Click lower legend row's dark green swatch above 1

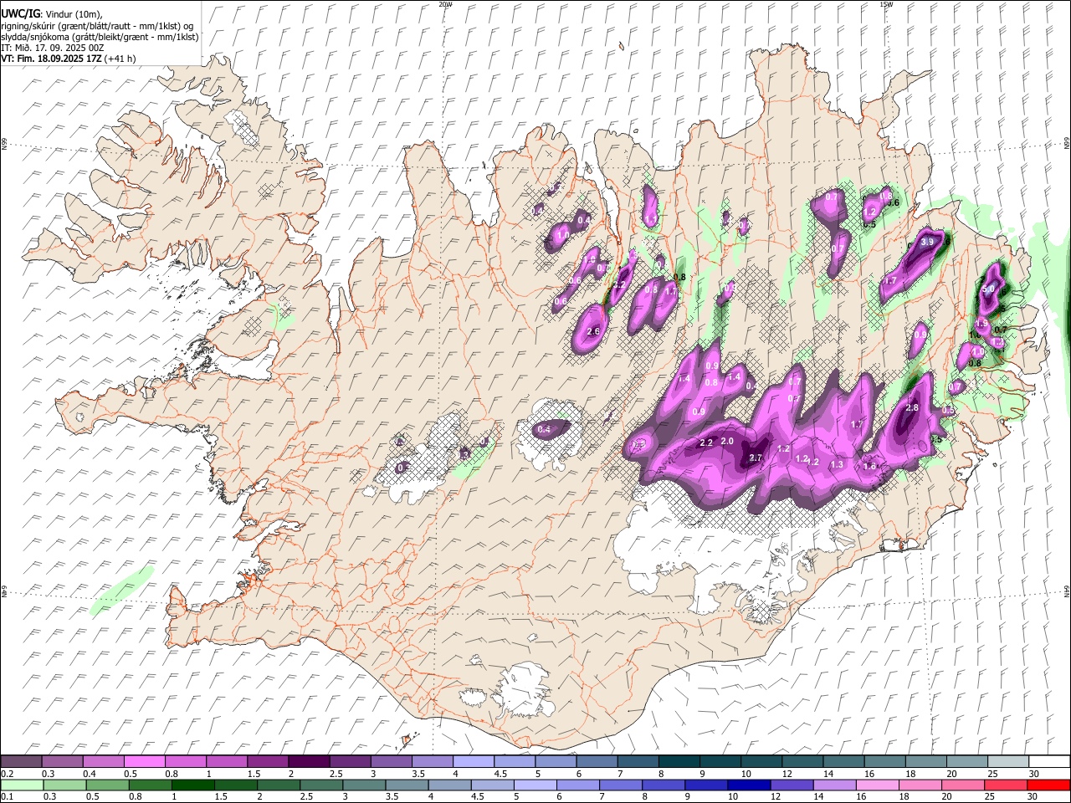(x=194, y=785)
